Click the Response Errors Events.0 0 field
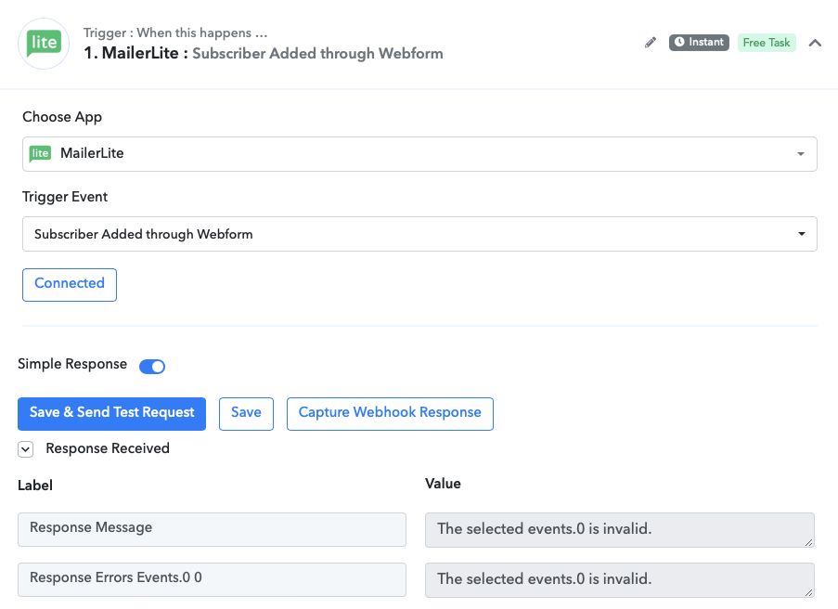838x609 pixels. click(x=212, y=579)
